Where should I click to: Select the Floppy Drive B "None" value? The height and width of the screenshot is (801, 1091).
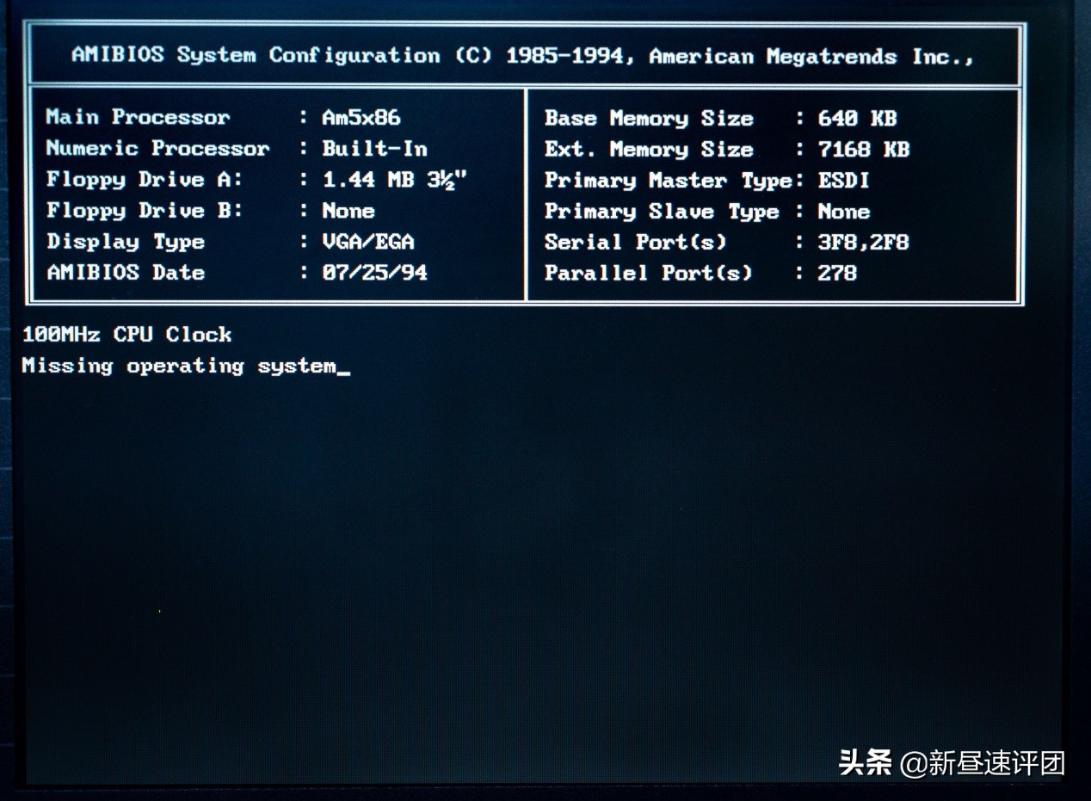coord(348,211)
